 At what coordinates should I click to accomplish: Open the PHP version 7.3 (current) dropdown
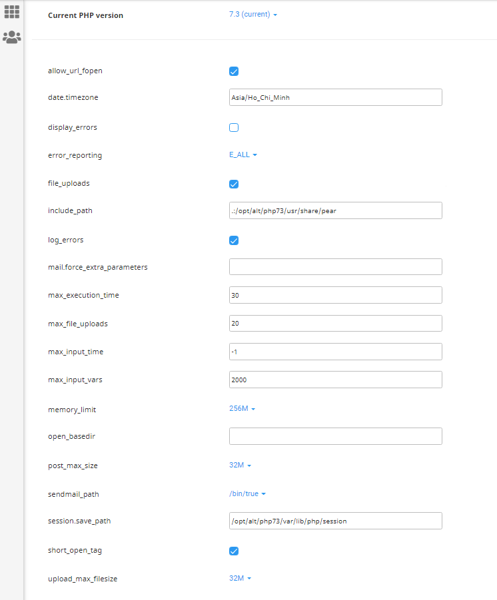point(253,14)
